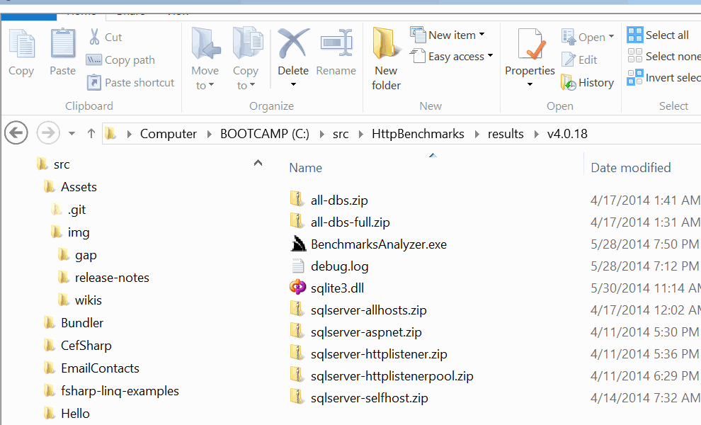Screen dimensions: 701x425
Task: Click the Select all icon
Action: [x=635, y=35]
